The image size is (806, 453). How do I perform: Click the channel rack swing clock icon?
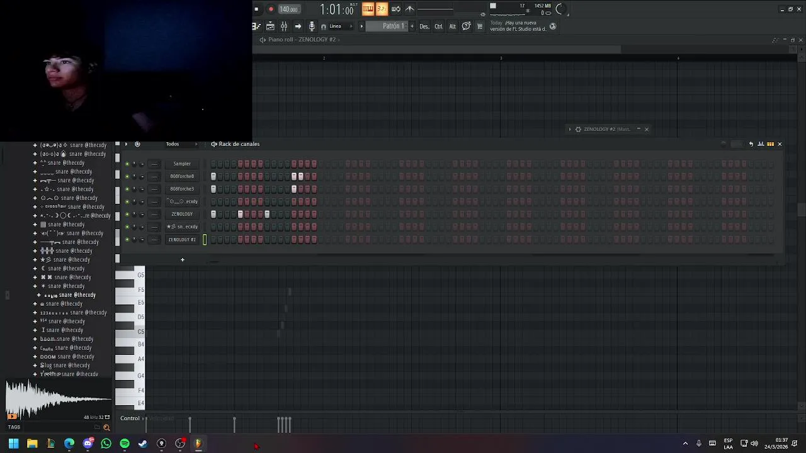(137, 144)
